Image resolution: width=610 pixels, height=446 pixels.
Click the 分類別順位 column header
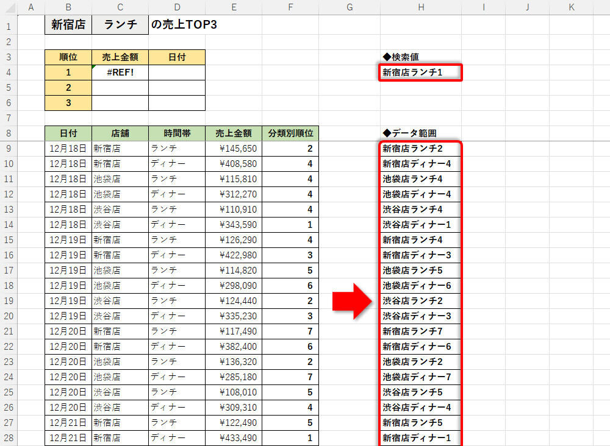click(290, 133)
